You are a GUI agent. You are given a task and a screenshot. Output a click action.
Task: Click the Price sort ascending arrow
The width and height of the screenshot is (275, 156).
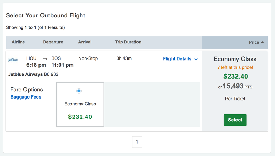click(x=262, y=42)
